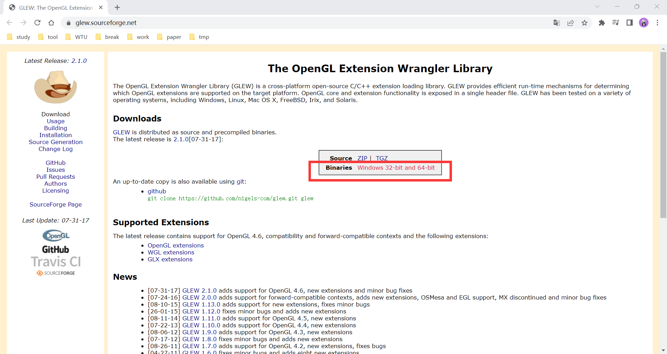Open the tmp bookmark folder

point(199,37)
